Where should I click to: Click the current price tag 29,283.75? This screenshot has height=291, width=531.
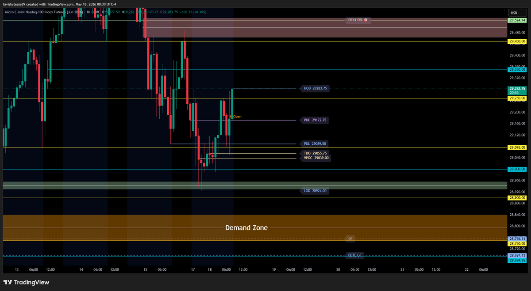[517, 88]
